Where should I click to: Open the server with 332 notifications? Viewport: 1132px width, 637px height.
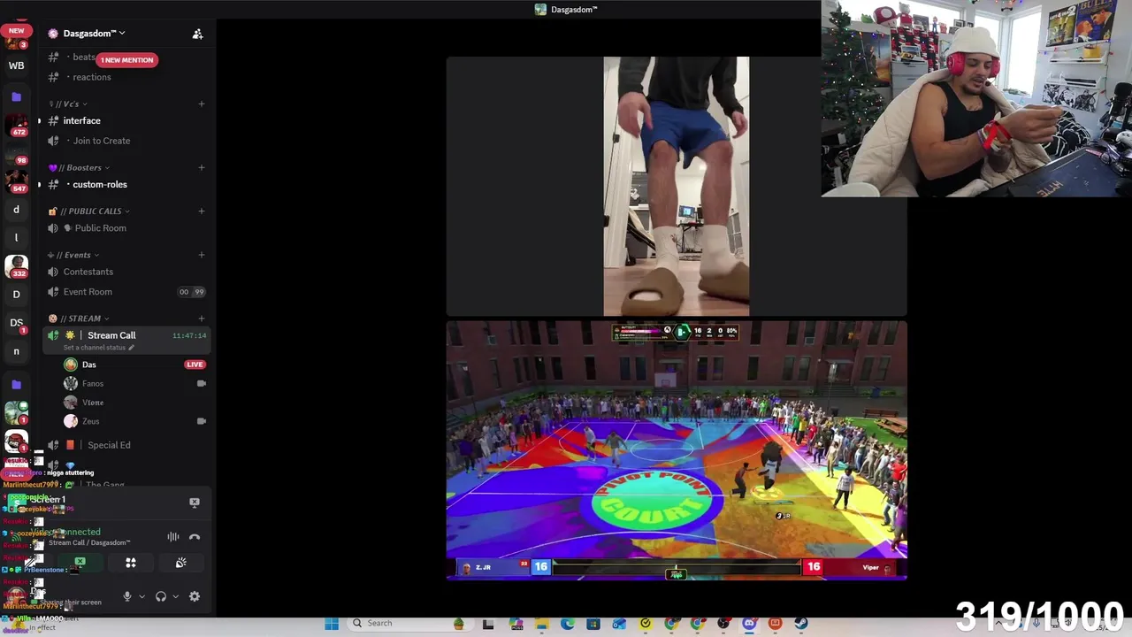point(16,265)
